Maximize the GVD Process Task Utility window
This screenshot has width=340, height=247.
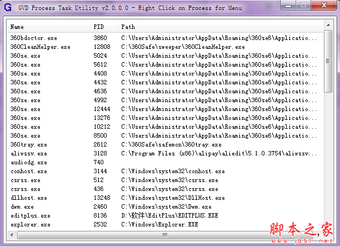click(303, 5)
